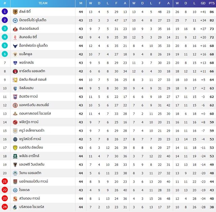Select the TEAM column header
Screen dimensions: 216x212
point(43,3)
